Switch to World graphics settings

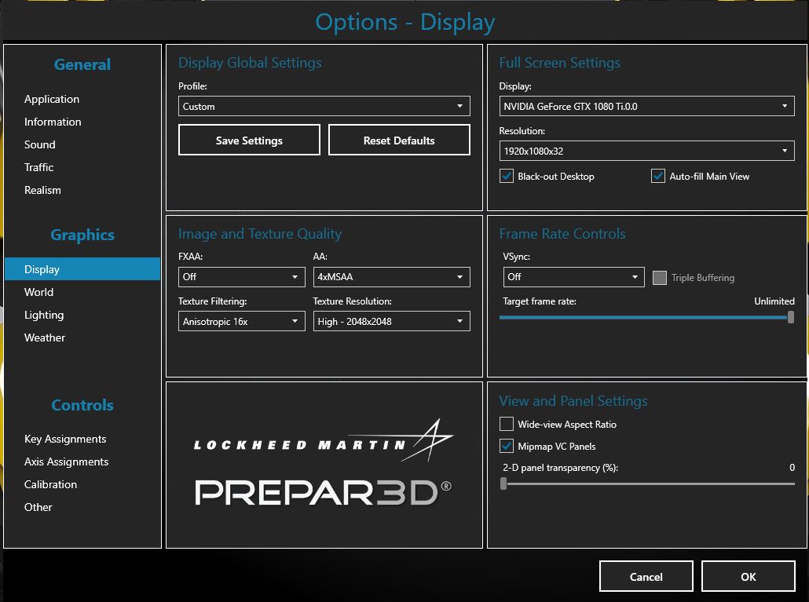(x=38, y=292)
